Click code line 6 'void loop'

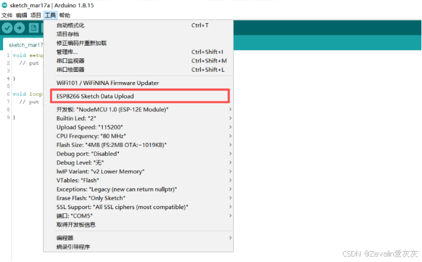point(27,94)
